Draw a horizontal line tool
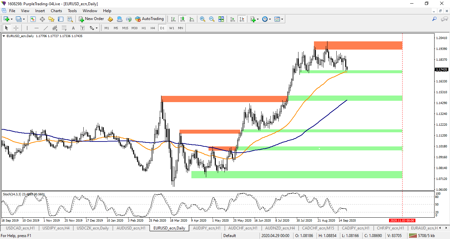Viewport: 450px width, 239px height. tap(37, 28)
